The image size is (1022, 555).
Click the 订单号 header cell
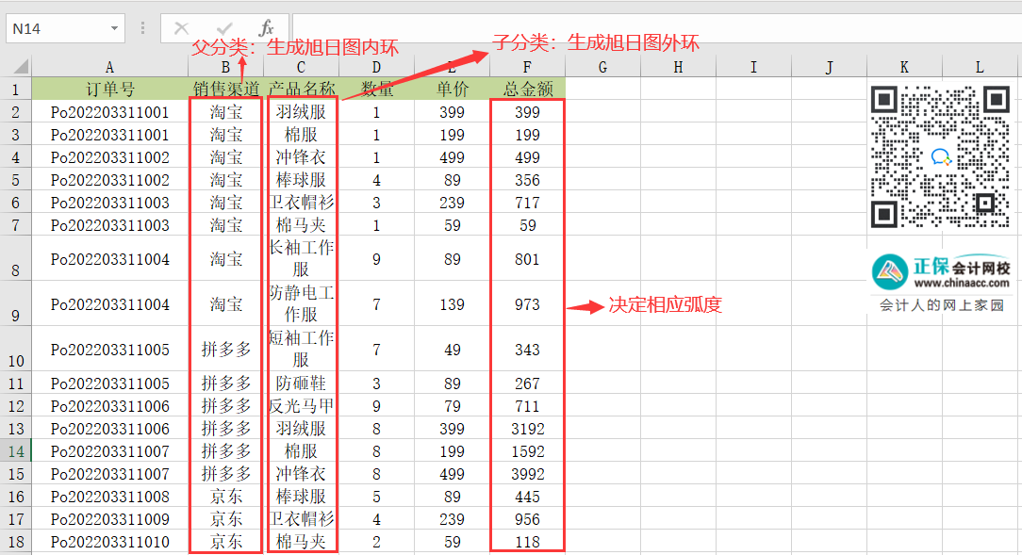[109, 89]
